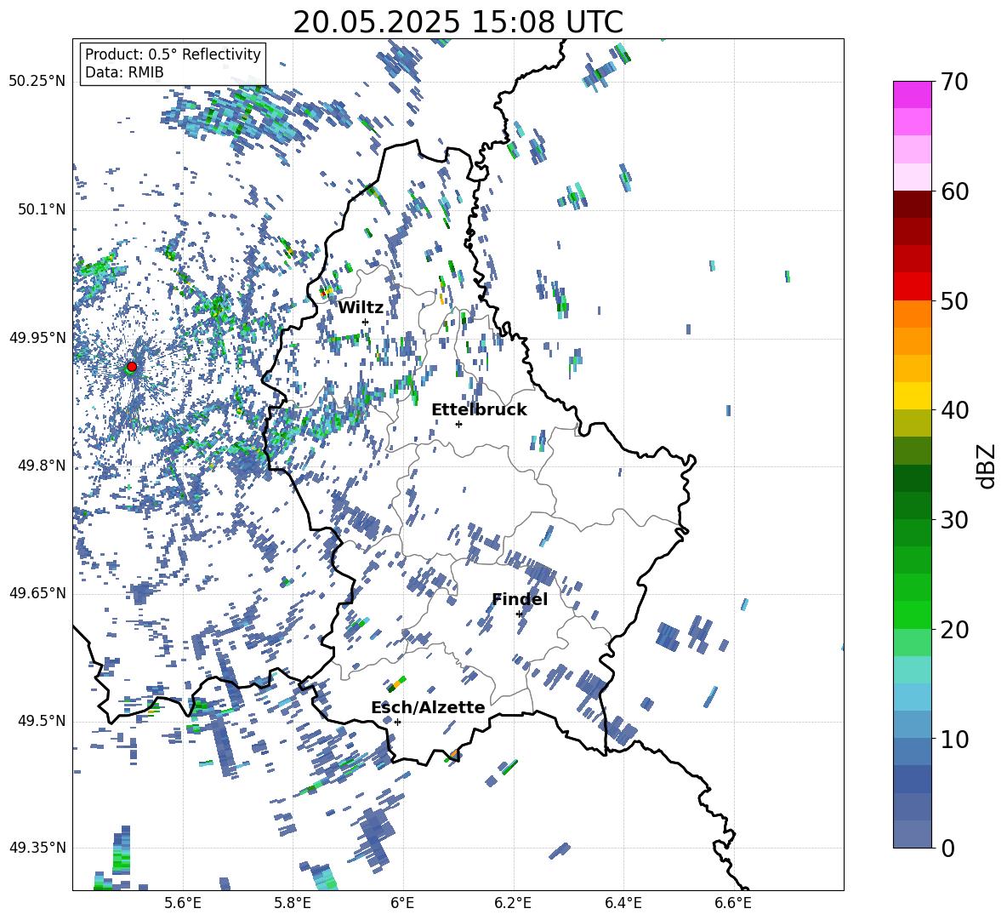
Task: Click the 49.35°N latitude label
Action: click(x=37, y=848)
